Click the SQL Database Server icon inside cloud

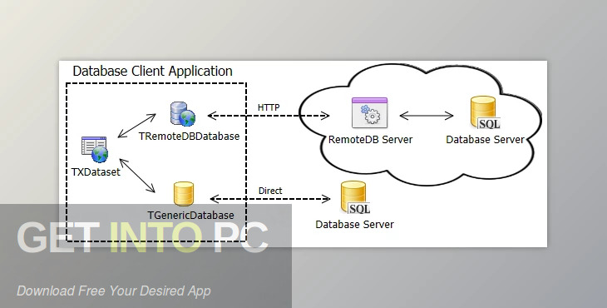tap(486, 112)
